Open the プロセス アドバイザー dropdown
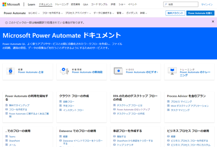Viewport: 217px width, 147px height. click(x=78, y=13)
